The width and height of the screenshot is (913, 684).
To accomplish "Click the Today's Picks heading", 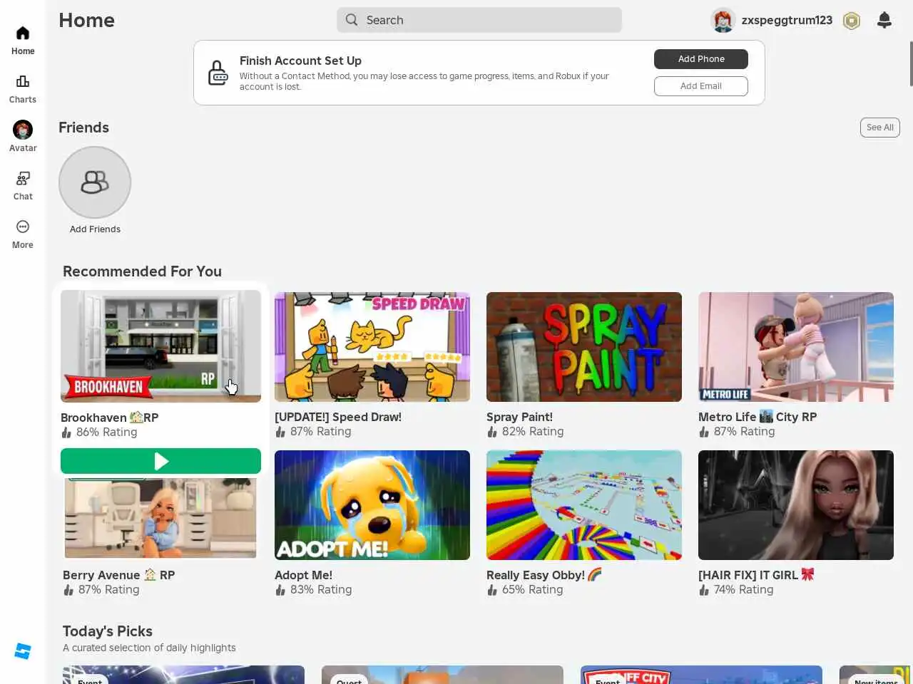I will (108, 631).
